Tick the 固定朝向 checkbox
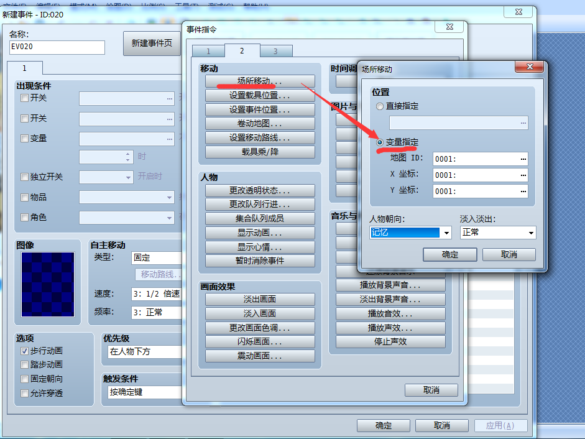585x439 pixels. (x=25, y=379)
